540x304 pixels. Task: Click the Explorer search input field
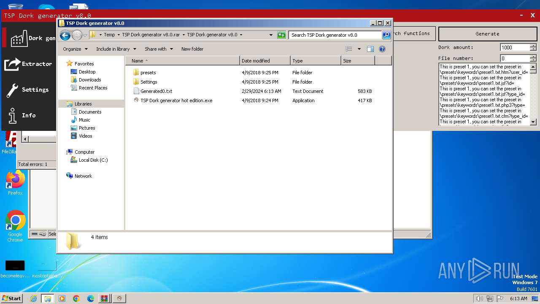click(x=335, y=35)
